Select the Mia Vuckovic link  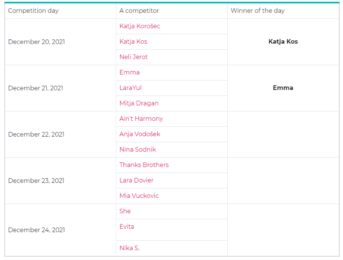[139, 196]
